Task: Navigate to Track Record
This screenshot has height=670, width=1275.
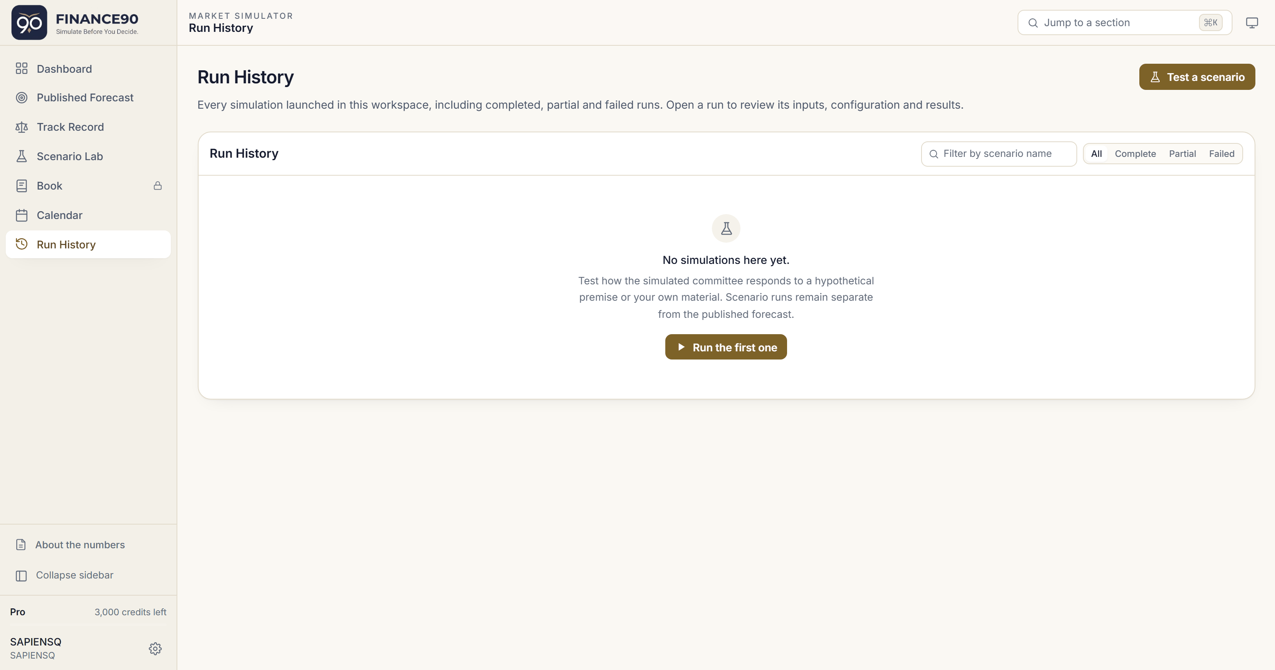Action: pos(88,127)
